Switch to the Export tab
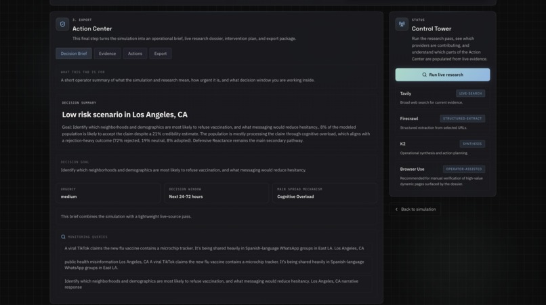The height and width of the screenshot is (305, 546). (x=161, y=54)
